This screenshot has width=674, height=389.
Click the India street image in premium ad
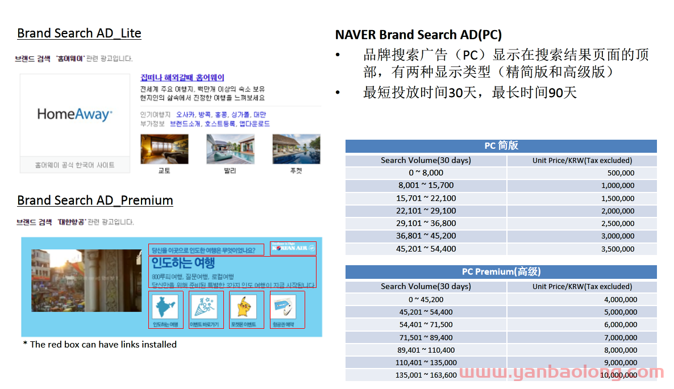click(86, 281)
